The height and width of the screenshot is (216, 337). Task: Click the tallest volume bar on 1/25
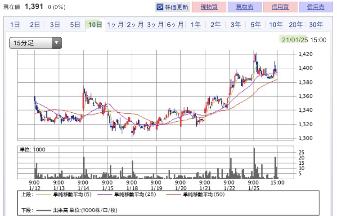point(254,163)
